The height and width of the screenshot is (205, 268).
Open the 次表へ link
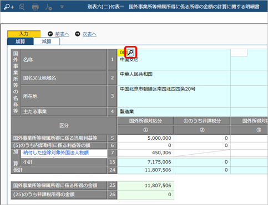(89, 34)
